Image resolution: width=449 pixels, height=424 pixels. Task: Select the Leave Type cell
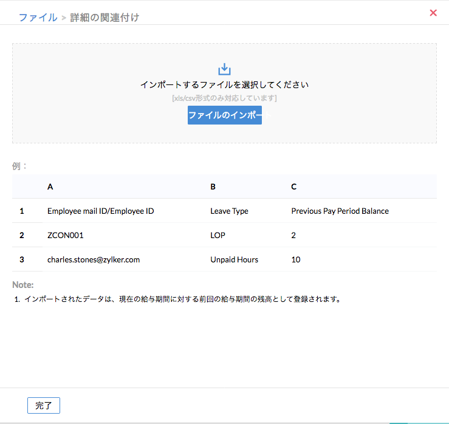[229, 211]
